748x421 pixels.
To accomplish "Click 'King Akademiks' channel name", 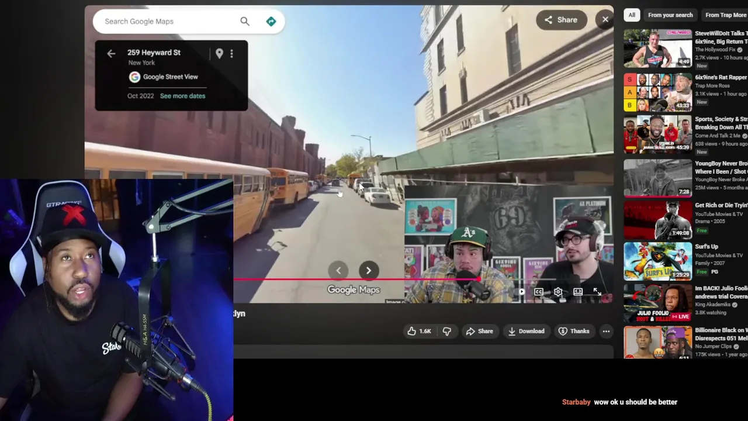I will click(x=712, y=305).
